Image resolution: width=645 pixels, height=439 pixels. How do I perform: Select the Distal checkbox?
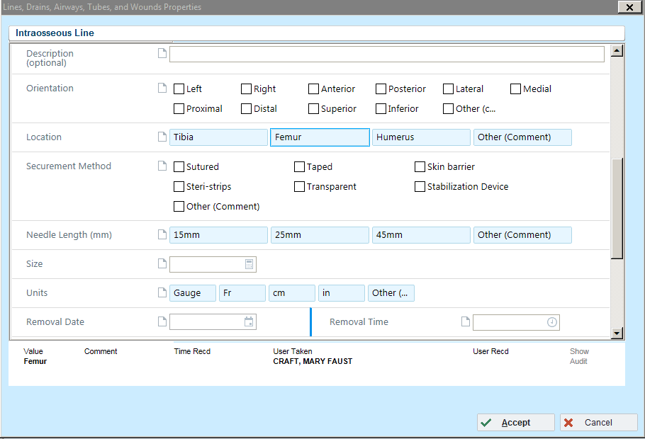coord(246,108)
